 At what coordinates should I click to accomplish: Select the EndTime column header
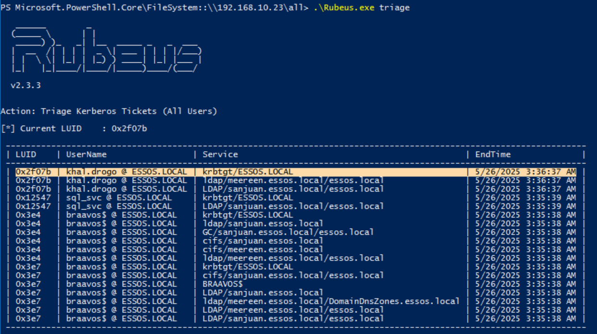[493, 155]
